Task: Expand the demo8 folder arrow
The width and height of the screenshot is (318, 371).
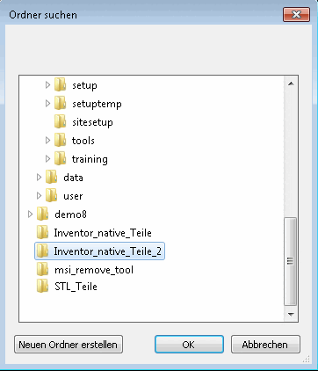Action: 30,215
